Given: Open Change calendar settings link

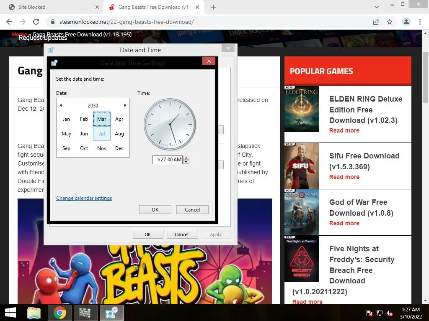Looking at the screenshot, I should (84, 198).
